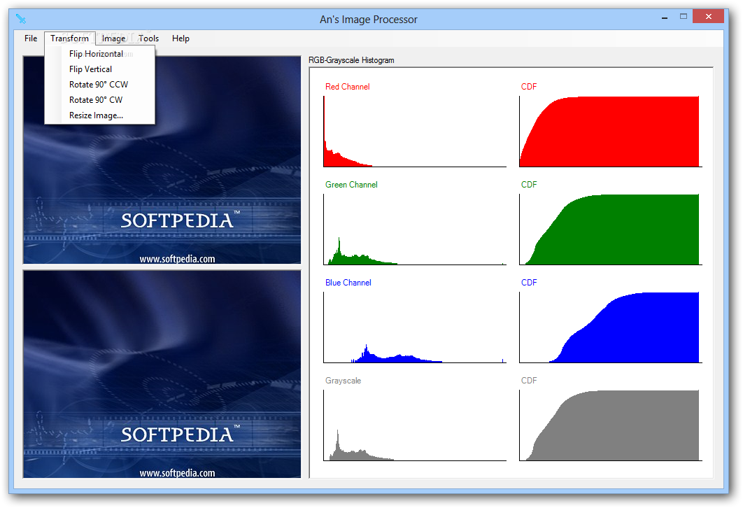
Task: Click the green CDF graph
Action: click(x=610, y=230)
